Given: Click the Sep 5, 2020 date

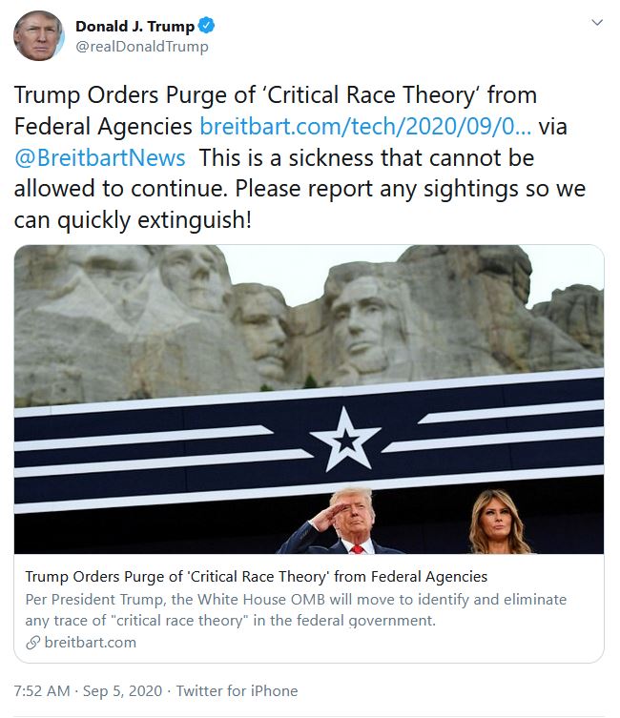Looking at the screenshot, I should pos(122,691).
